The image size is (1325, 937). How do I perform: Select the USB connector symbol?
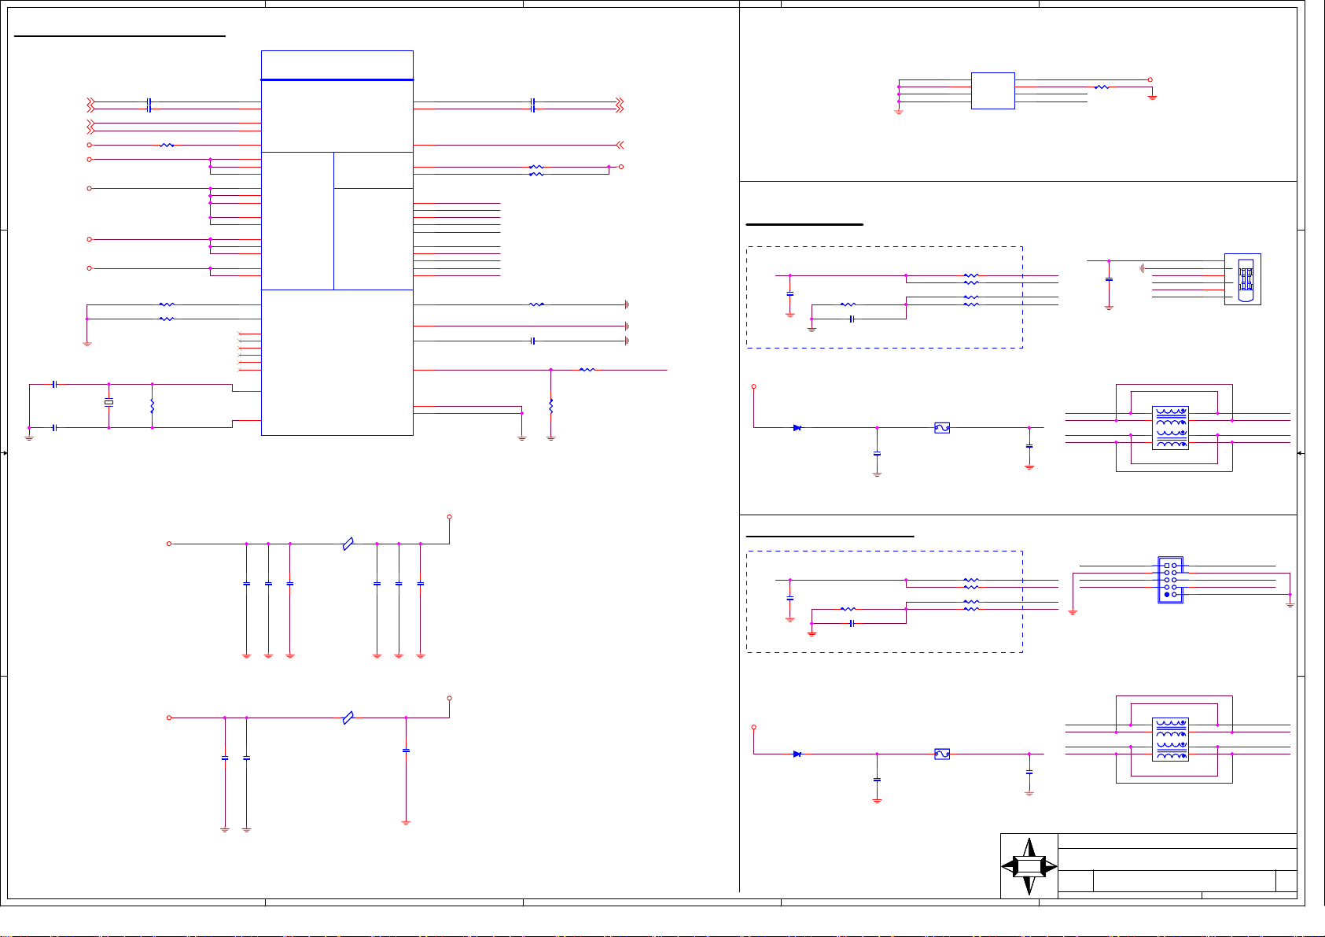coord(1243,279)
